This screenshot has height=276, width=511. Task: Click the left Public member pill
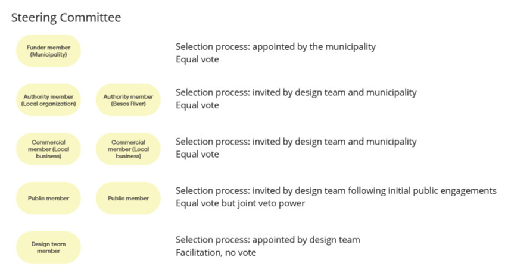[48, 198]
